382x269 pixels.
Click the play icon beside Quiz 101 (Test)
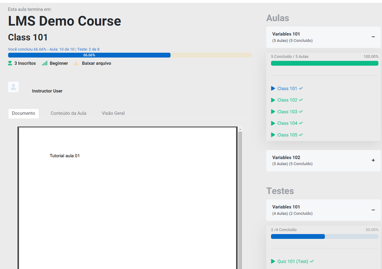[273, 261]
